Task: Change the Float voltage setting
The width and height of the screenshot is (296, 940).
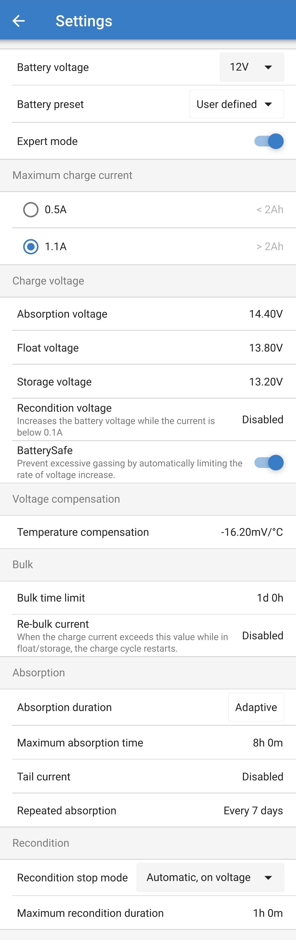Action: 265,348
